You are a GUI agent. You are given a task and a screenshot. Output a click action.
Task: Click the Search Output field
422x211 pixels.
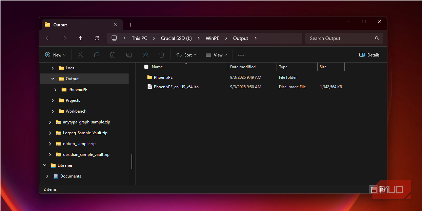tap(344, 38)
